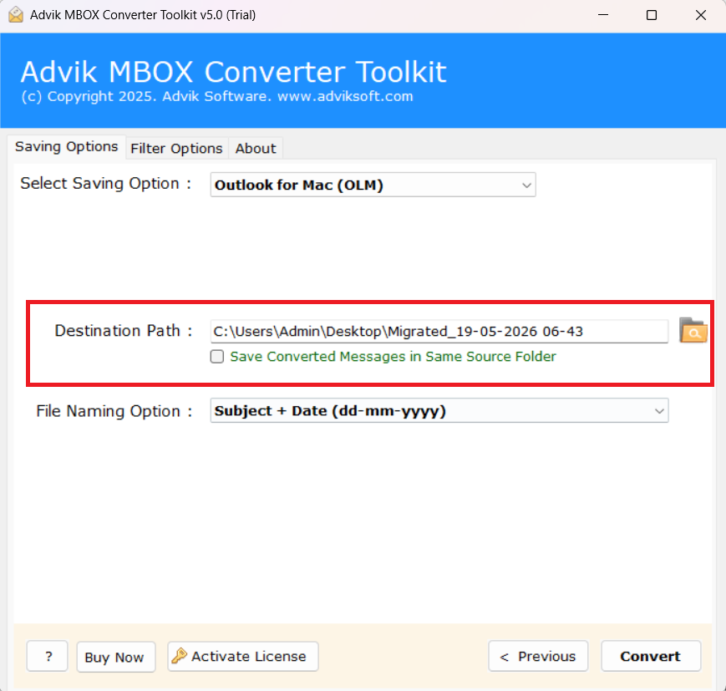Maximize the Advik MBOX Converter window
This screenshot has width=726, height=691.
(652, 15)
